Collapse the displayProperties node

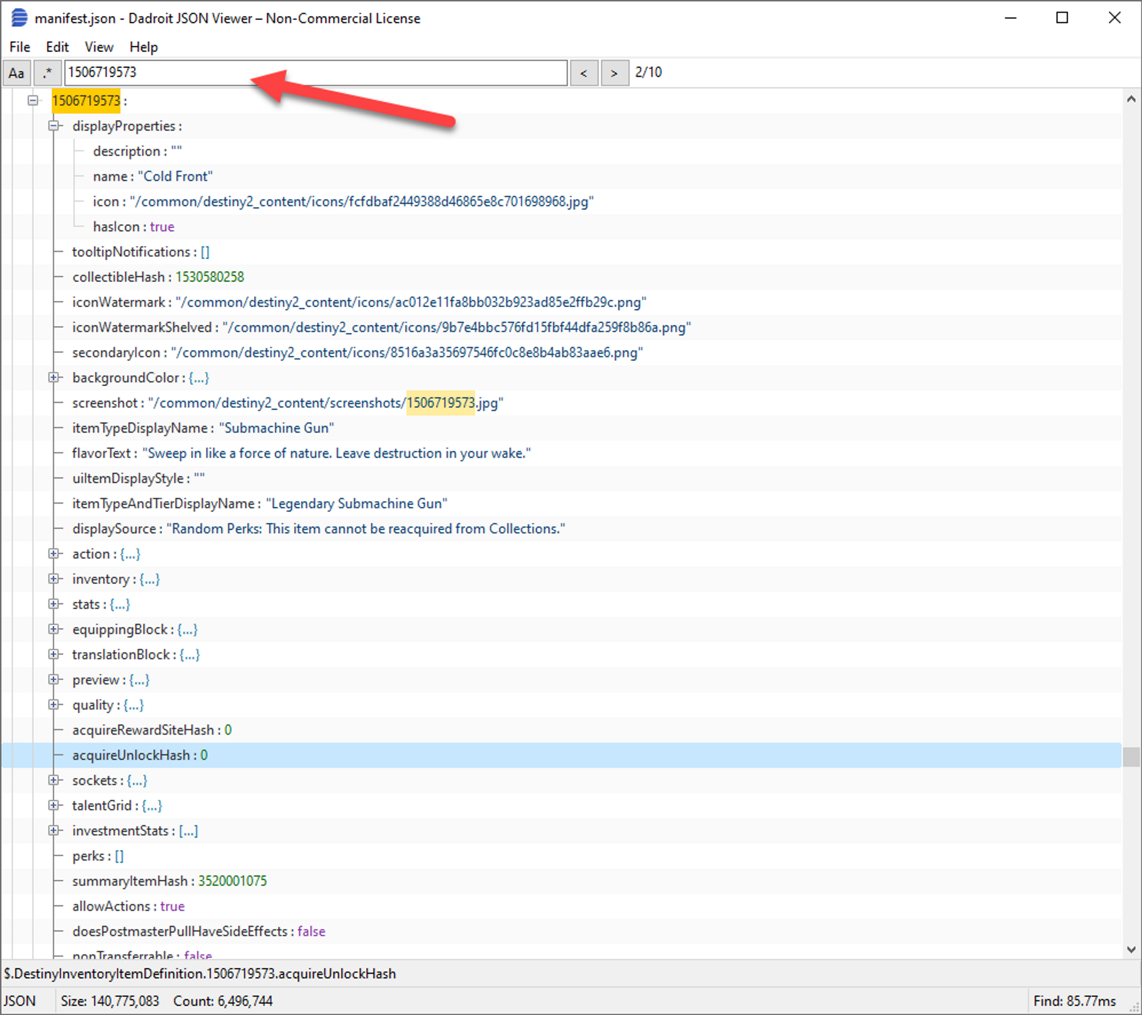coord(54,126)
